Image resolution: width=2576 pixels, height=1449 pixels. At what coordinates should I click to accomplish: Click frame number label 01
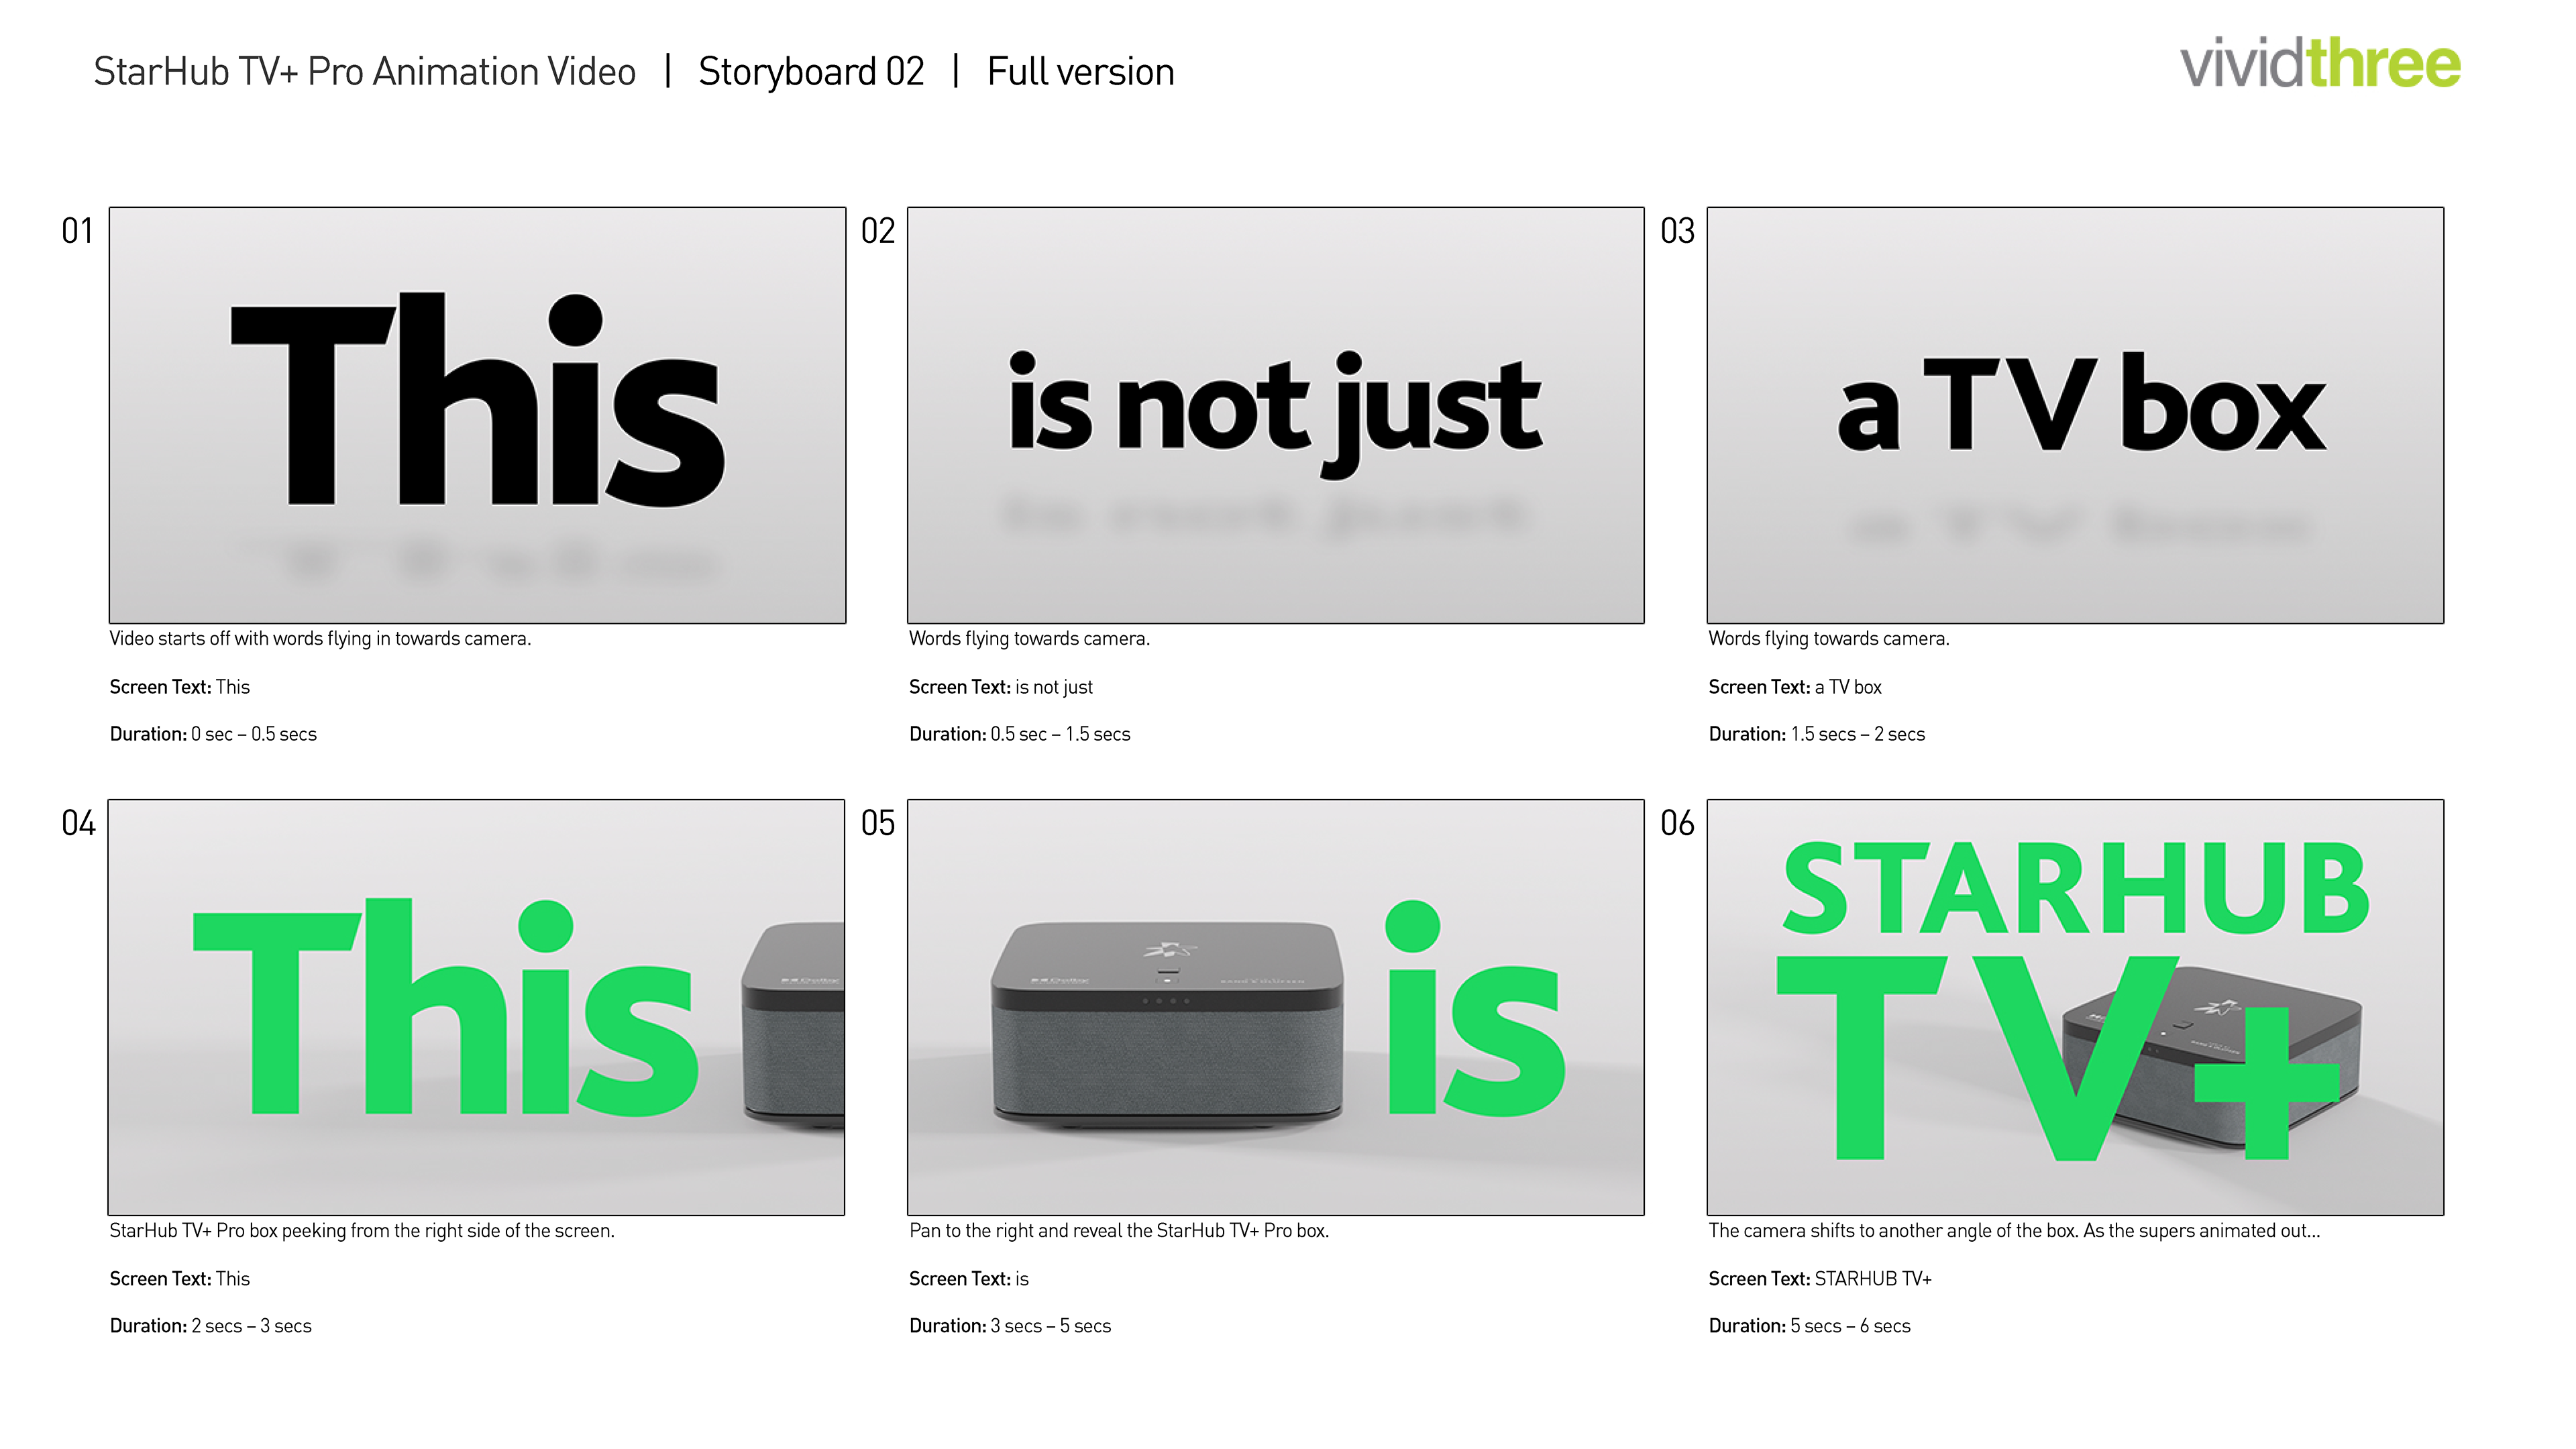(77, 231)
